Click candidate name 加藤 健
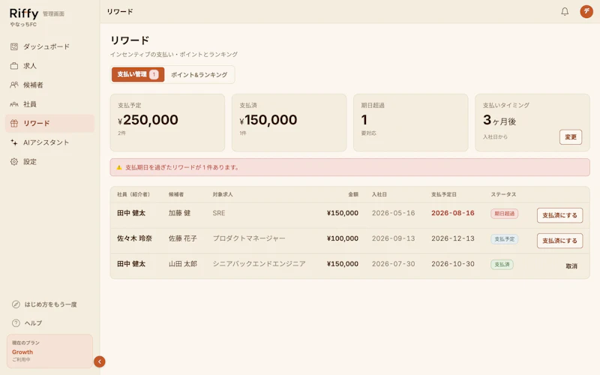 click(x=179, y=213)
